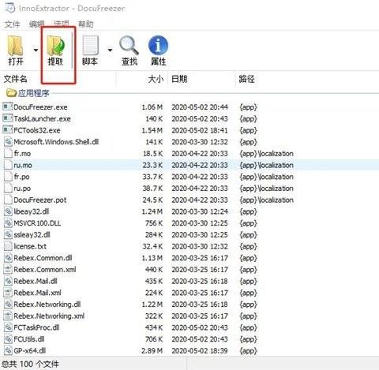
Task: Click the Rebex.Common.dll file icon
Action: [x=8, y=258]
